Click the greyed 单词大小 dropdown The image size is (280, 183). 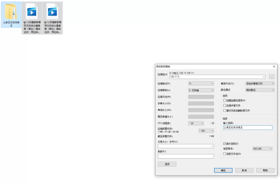click(201, 110)
